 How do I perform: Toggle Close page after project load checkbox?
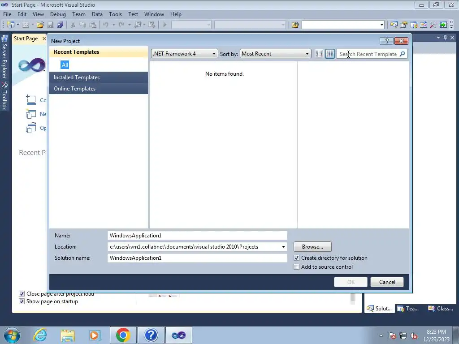pyautogui.click(x=22, y=294)
